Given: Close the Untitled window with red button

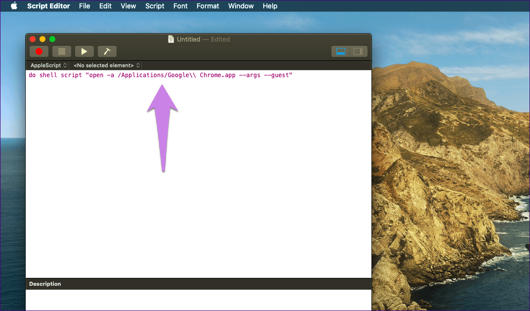Looking at the screenshot, I should pyautogui.click(x=33, y=39).
